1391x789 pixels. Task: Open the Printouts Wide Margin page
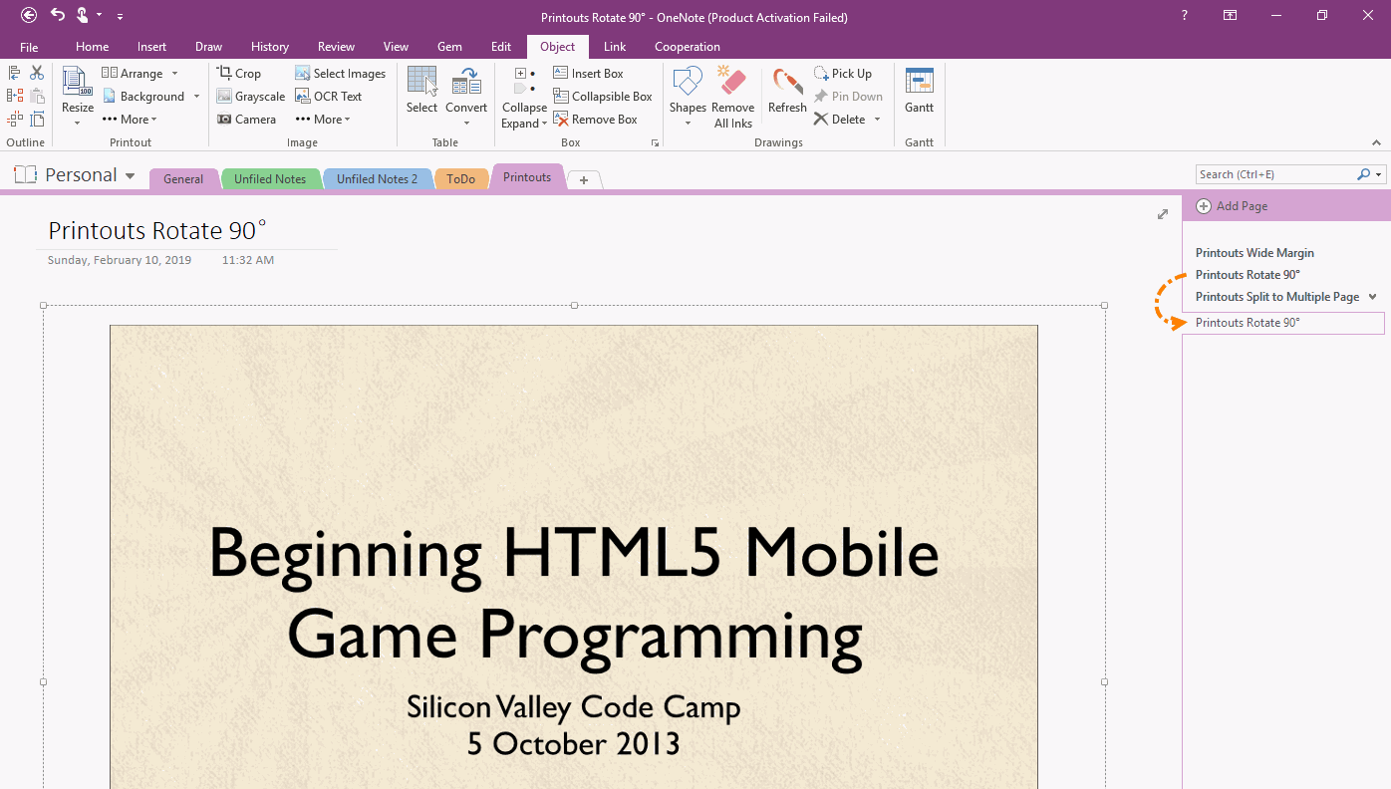(1254, 253)
